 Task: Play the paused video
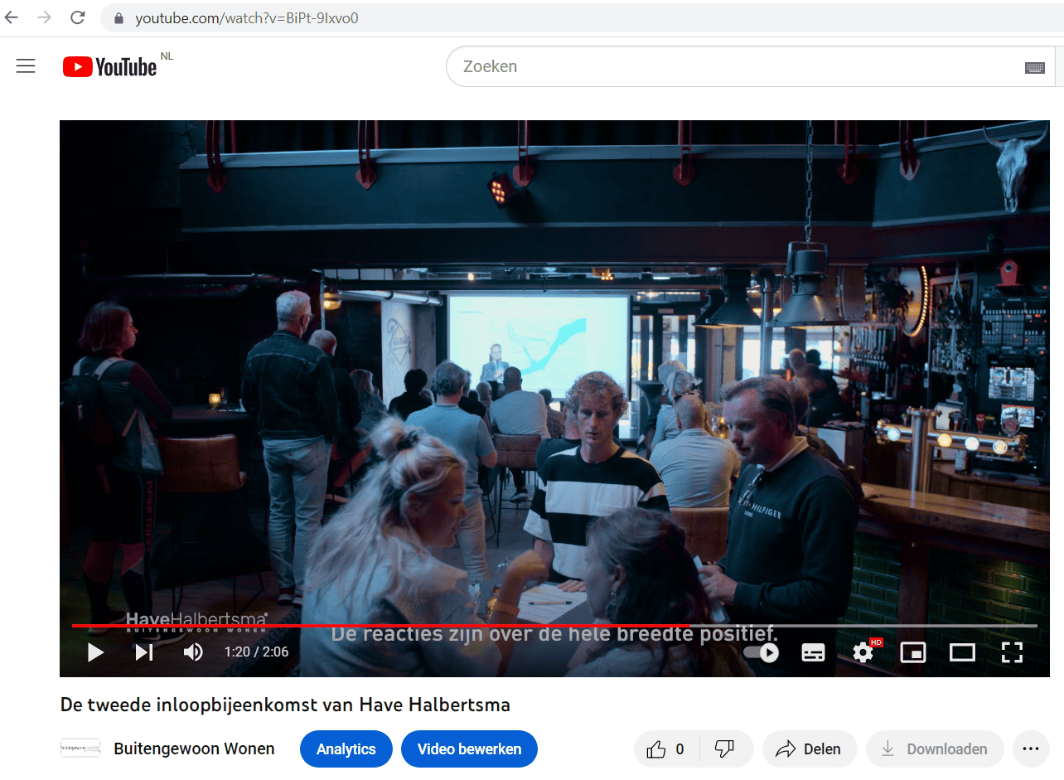pos(96,652)
